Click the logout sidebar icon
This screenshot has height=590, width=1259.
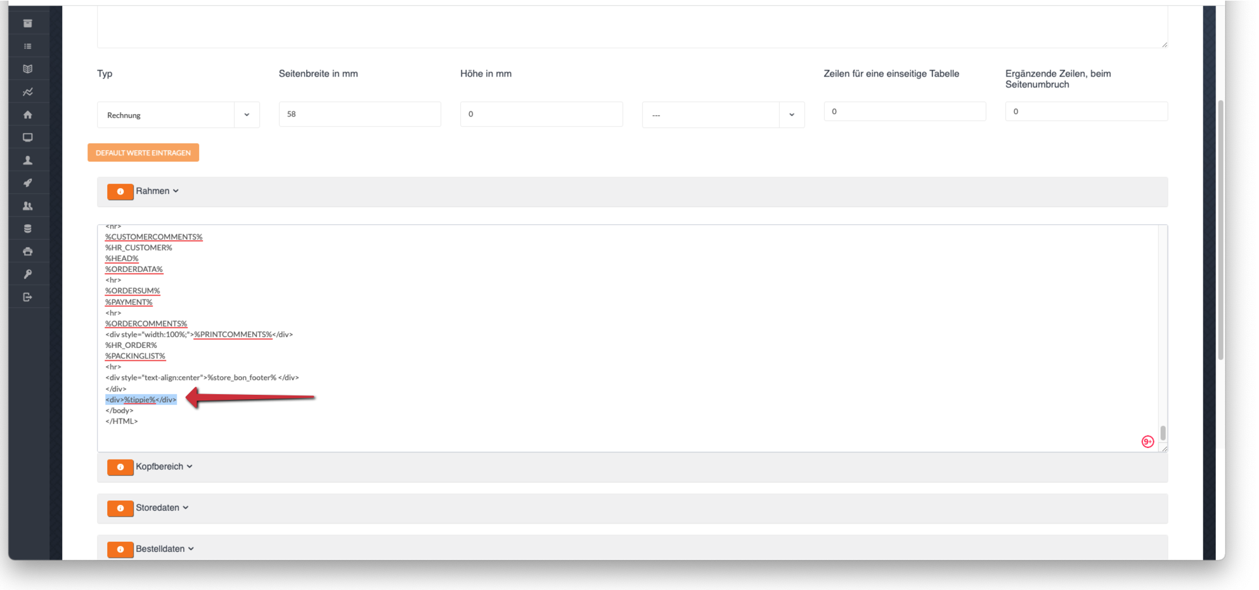tap(27, 297)
